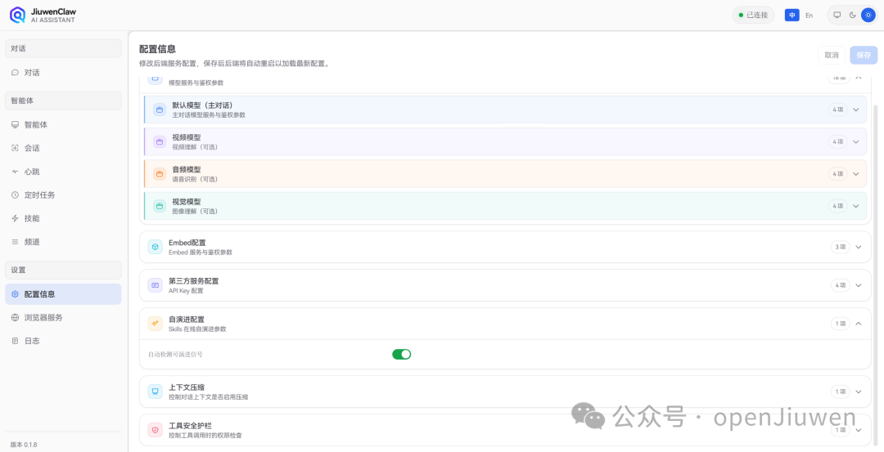Viewport: 884px width, 452px height.
Task: Click the JiuwenClaw logo icon
Action: tap(17, 15)
